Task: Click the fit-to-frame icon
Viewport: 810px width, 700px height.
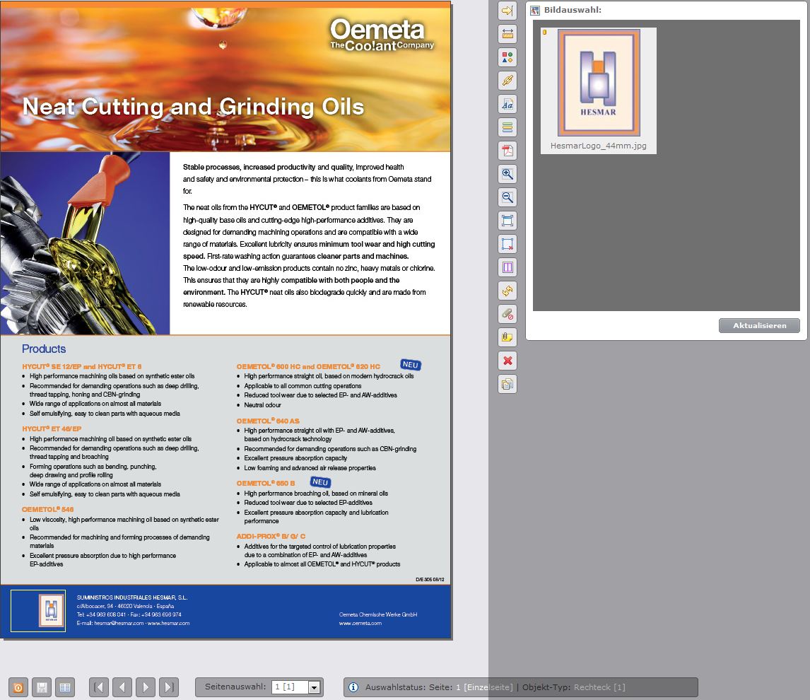Action: pos(507,221)
